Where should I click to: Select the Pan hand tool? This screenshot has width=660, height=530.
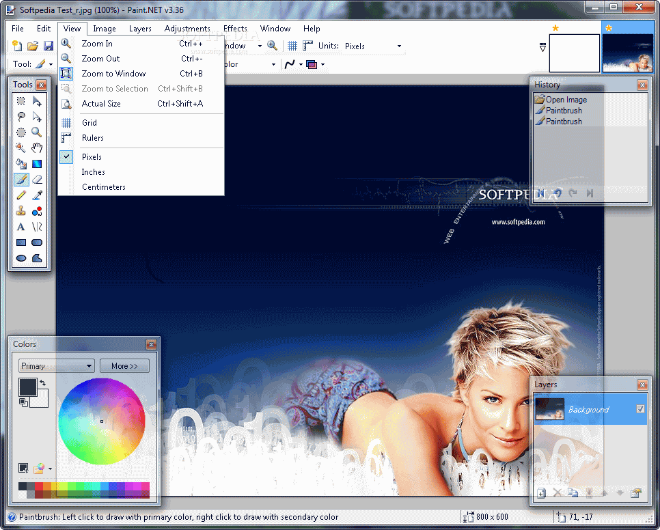click(x=37, y=148)
